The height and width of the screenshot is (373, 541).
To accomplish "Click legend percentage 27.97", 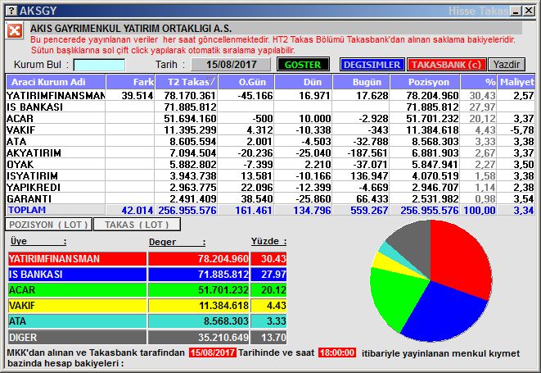I will [273, 275].
